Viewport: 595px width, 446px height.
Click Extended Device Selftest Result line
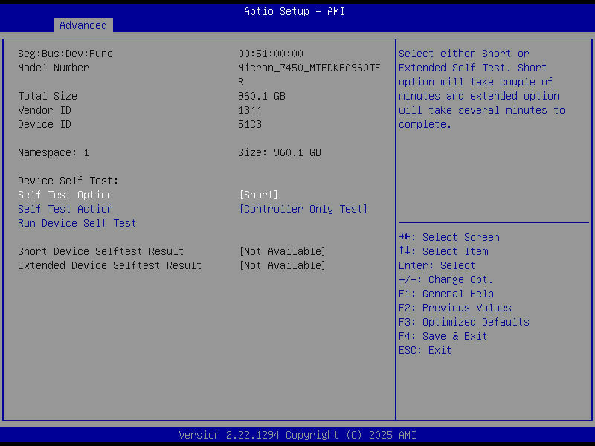110,265
